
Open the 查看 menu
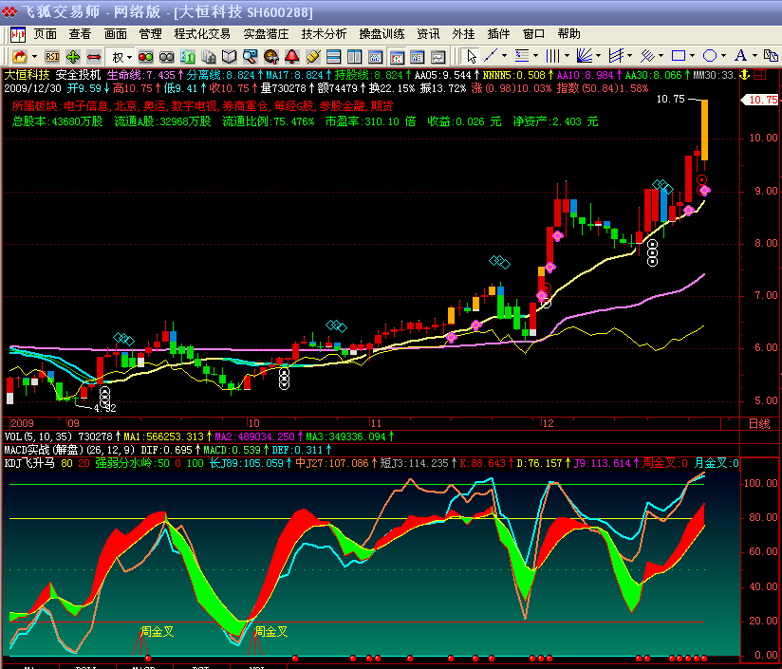coord(81,34)
